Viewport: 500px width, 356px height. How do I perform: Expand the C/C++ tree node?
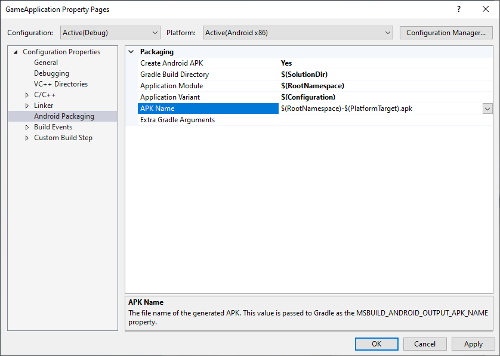[27, 95]
